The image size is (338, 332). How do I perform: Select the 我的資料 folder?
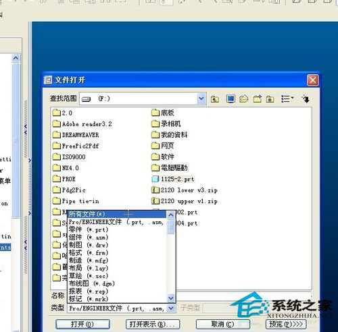(170, 135)
